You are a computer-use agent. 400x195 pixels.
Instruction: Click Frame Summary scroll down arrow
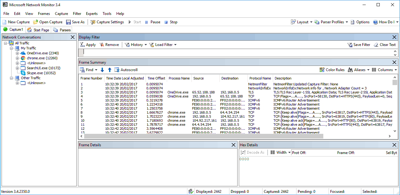395,131
